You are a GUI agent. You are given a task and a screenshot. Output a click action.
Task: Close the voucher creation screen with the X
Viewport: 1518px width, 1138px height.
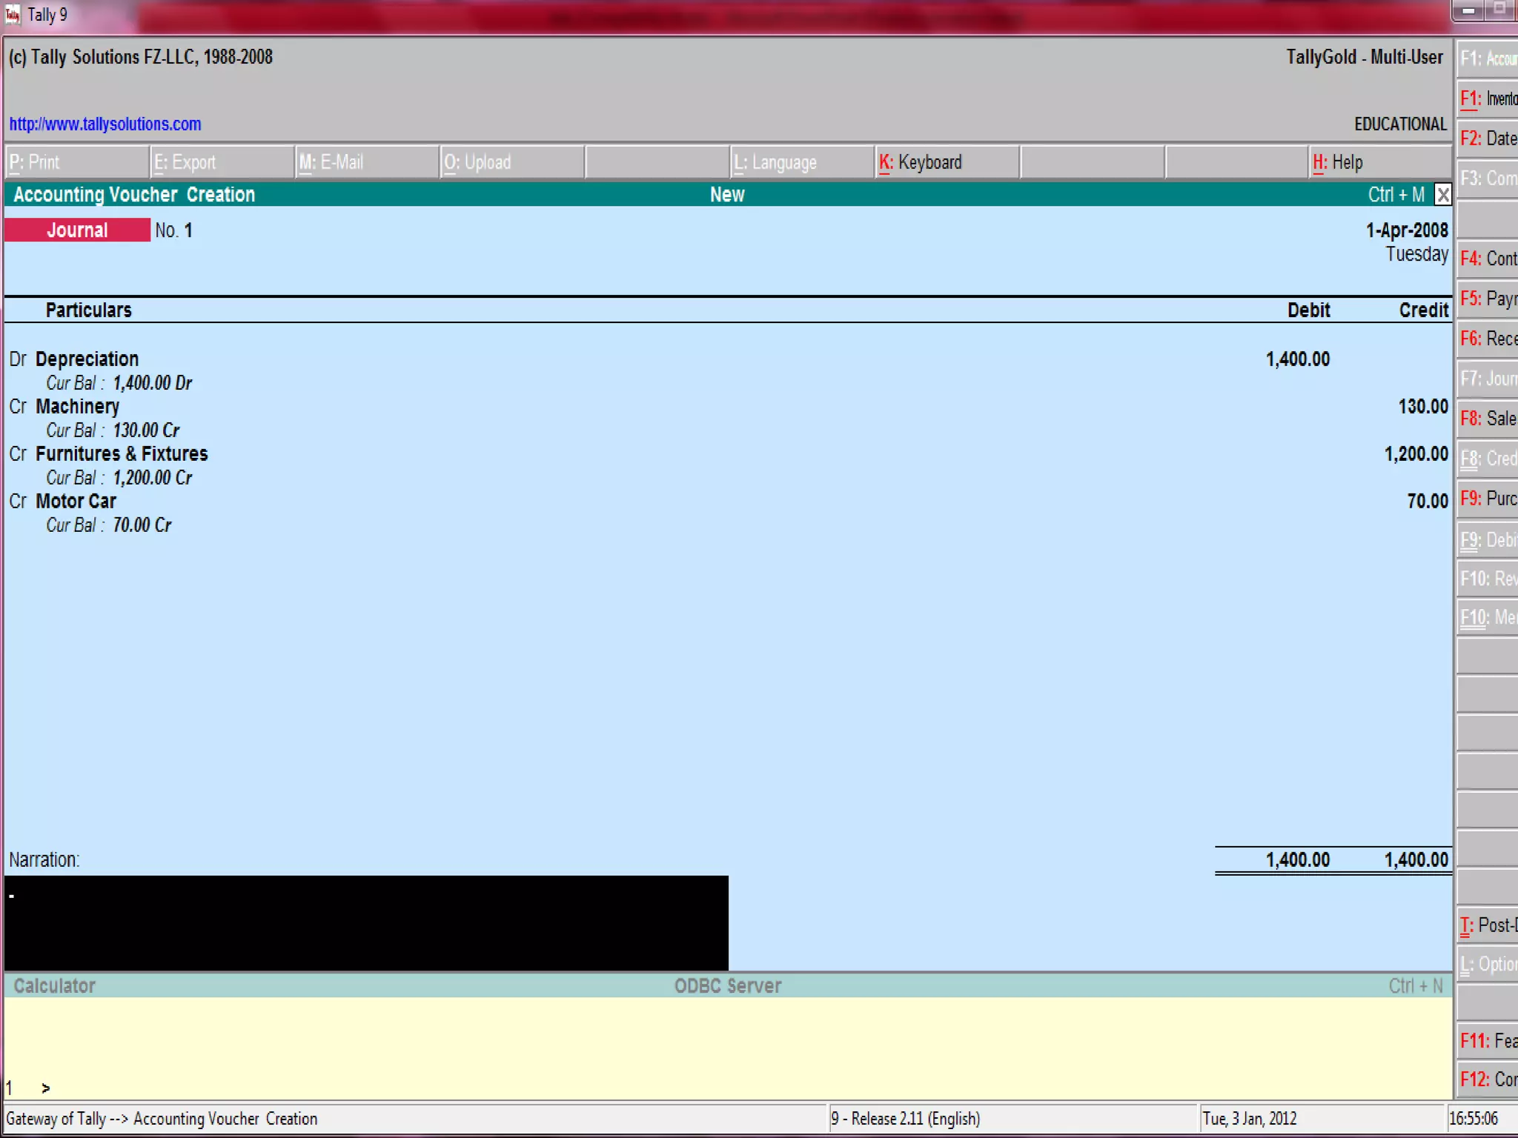pyautogui.click(x=1442, y=195)
